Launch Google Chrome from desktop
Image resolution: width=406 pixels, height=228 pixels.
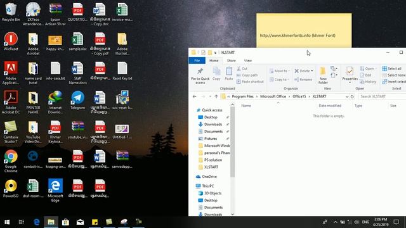[11, 161]
